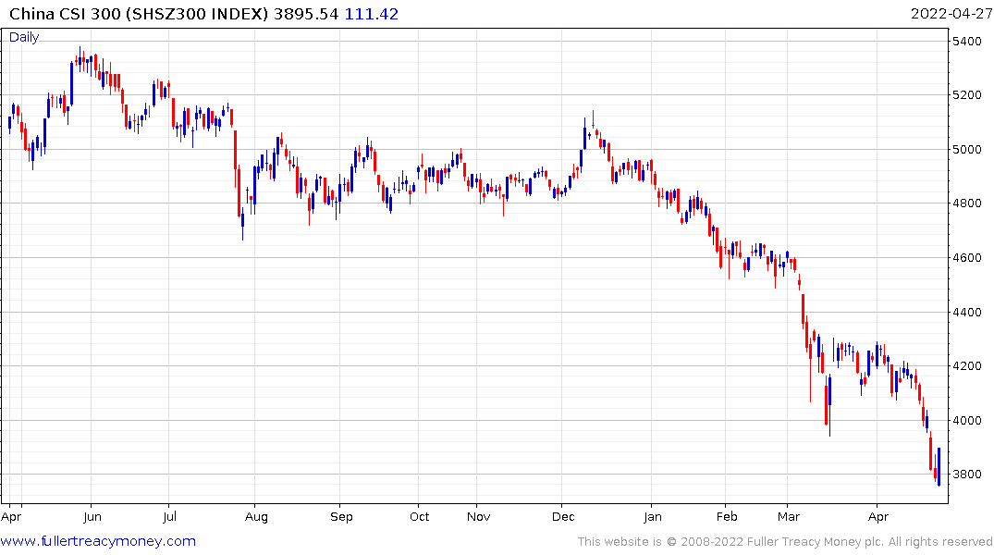Click the 4000 price axis label

coord(967,421)
